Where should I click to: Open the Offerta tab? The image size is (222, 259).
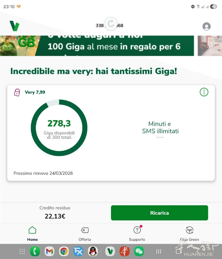coord(85,234)
